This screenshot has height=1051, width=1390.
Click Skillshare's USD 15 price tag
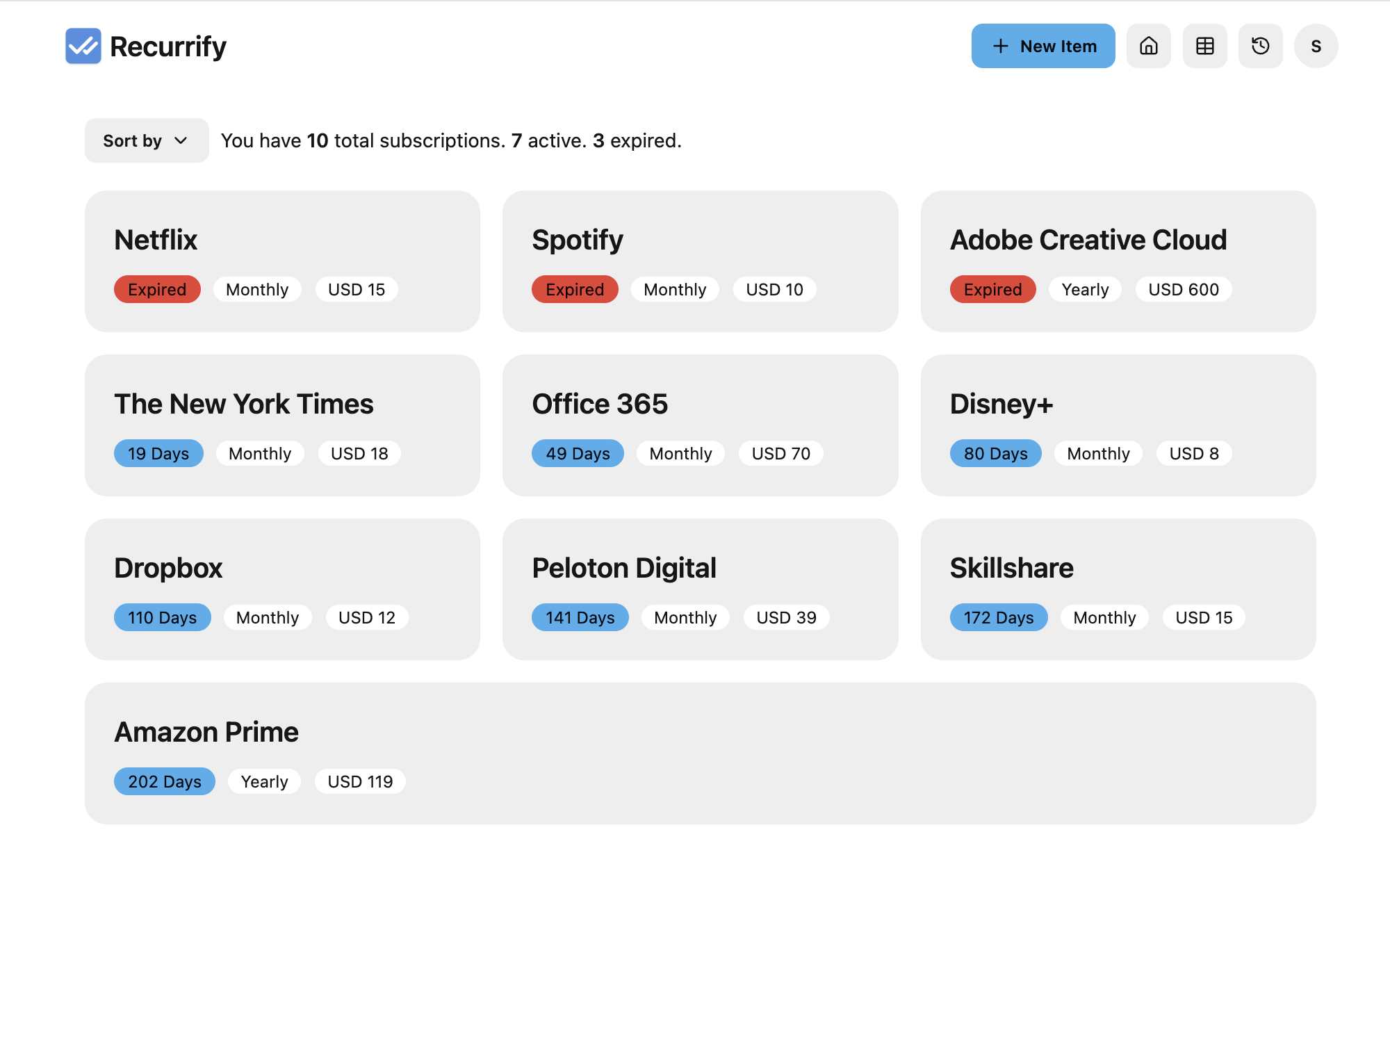[x=1204, y=617]
